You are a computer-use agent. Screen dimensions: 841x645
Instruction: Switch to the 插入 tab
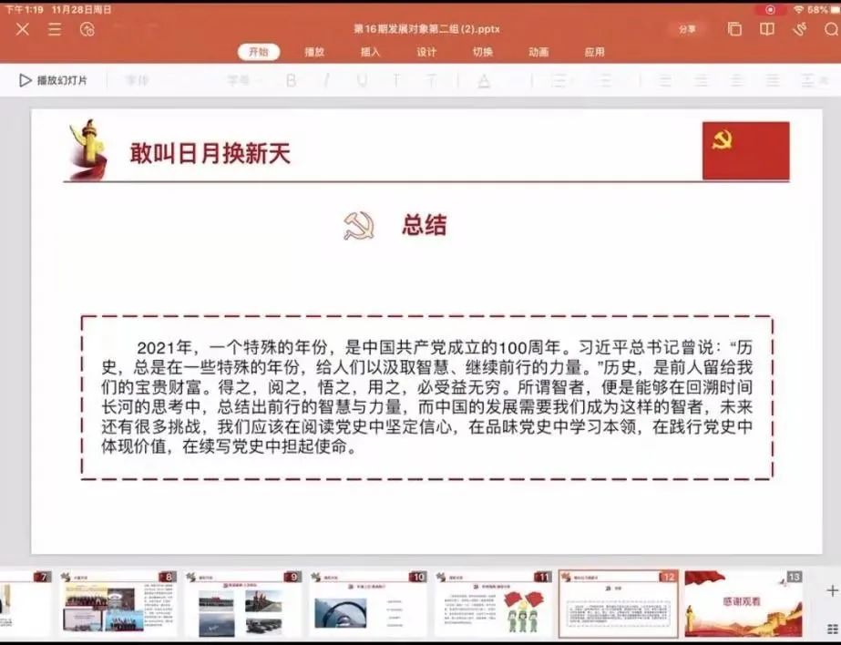370,52
